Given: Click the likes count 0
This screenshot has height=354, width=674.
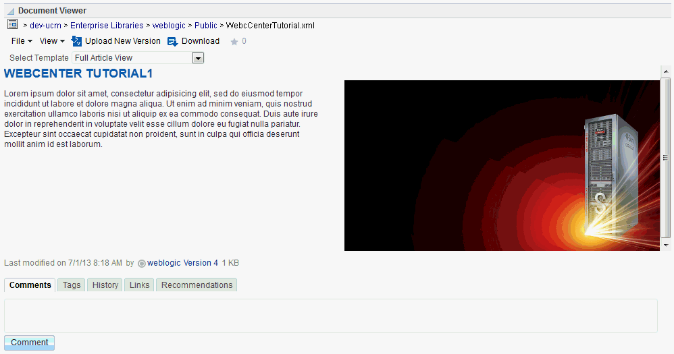Looking at the screenshot, I should pyautogui.click(x=244, y=41).
